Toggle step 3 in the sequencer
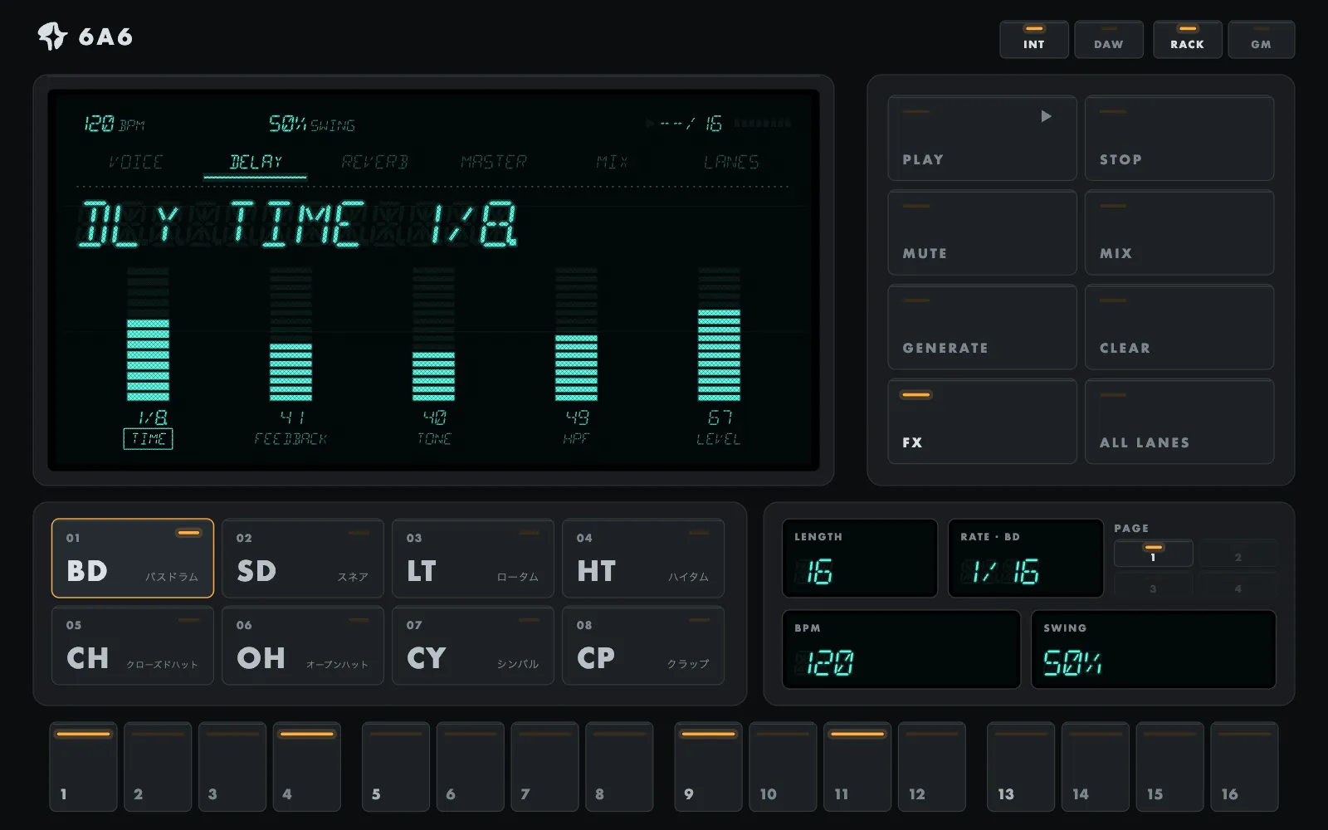Screen dimensions: 1328x830 pyautogui.click(x=232, y=767)
